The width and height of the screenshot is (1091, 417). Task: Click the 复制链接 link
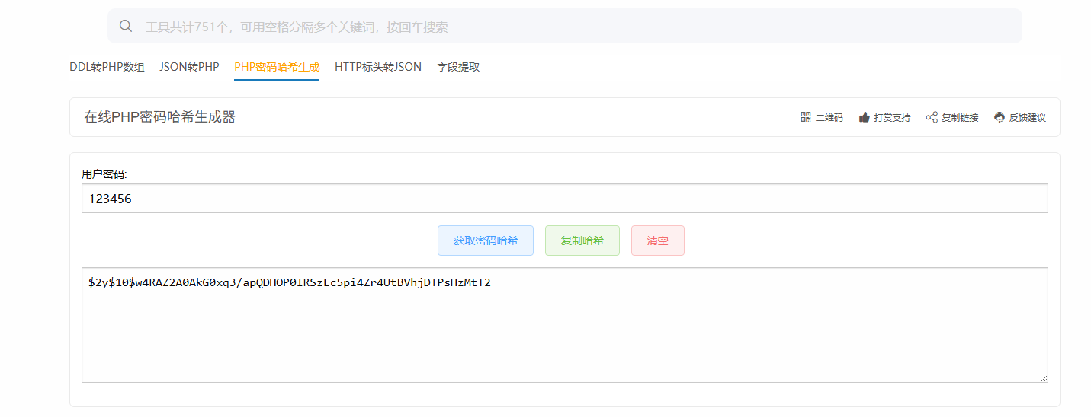[x=952, y=117]
